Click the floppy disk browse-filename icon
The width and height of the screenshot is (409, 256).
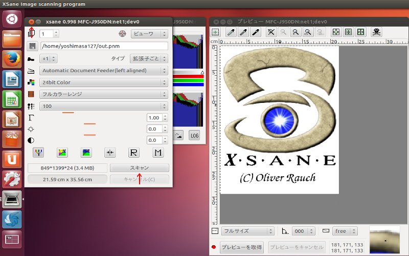tap(32, 46)
